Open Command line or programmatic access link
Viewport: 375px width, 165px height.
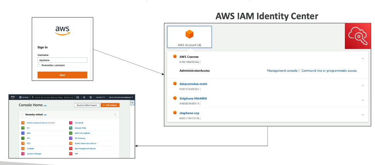pos(329,71)
